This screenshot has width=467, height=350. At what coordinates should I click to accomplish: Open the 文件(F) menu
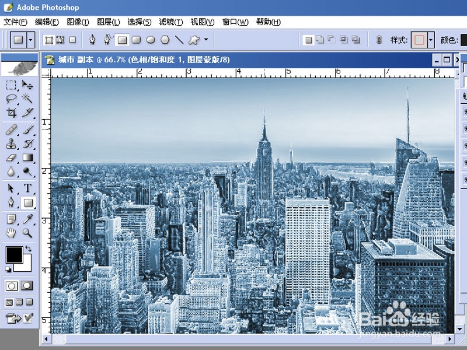pos(15,22)
